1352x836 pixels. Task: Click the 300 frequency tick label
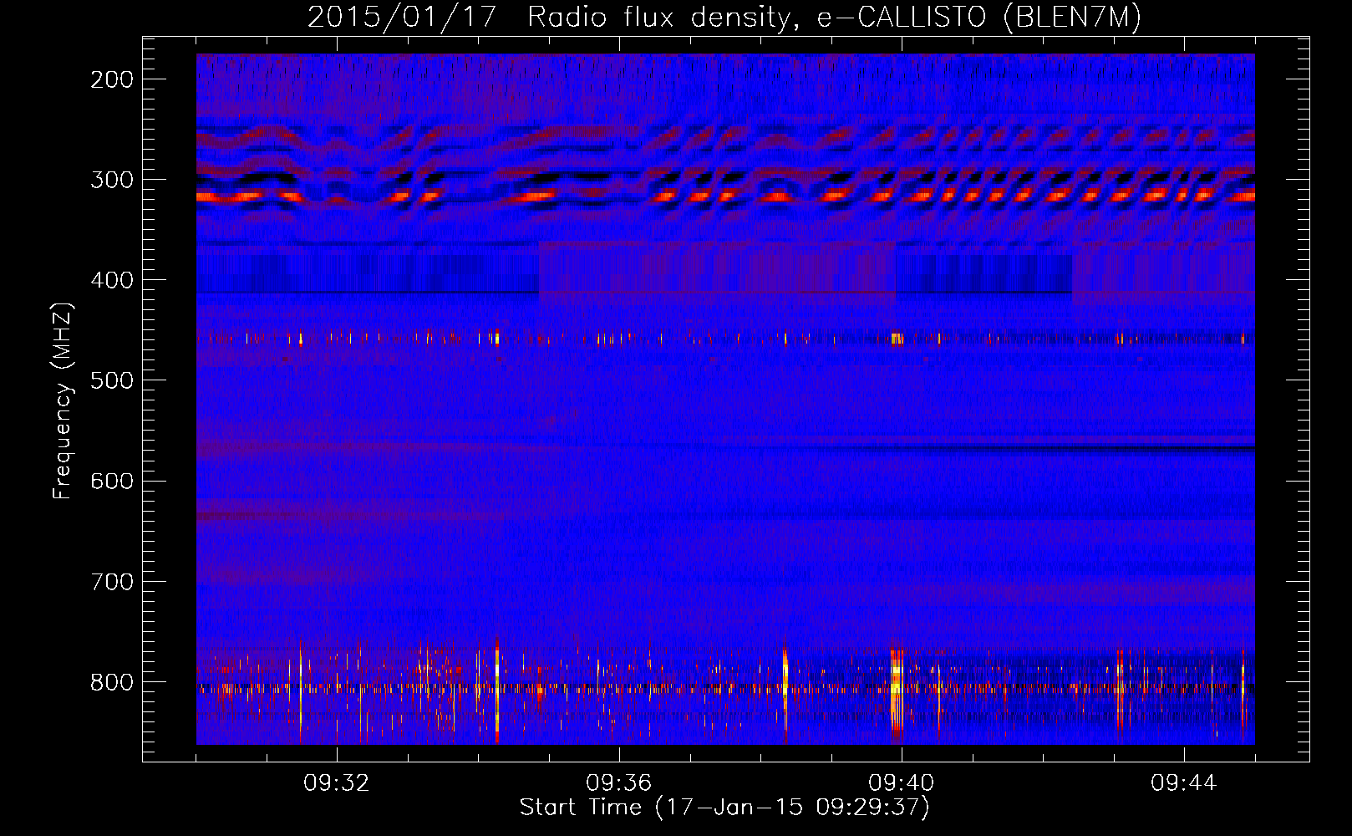[112, 180]
